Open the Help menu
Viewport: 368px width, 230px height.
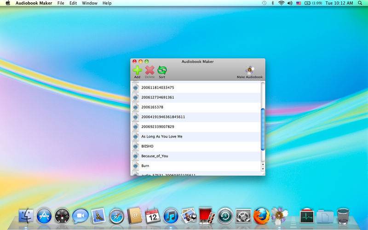tap(107, 3)
